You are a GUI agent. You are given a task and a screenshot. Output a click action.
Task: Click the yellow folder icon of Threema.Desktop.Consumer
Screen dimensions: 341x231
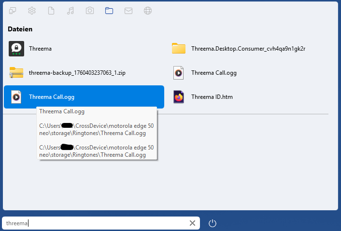click(x=179, y=49)
